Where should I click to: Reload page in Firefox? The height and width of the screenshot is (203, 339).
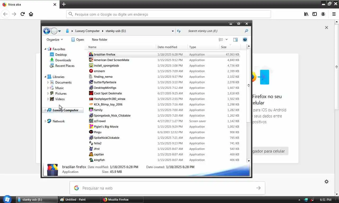coord(23,14)
